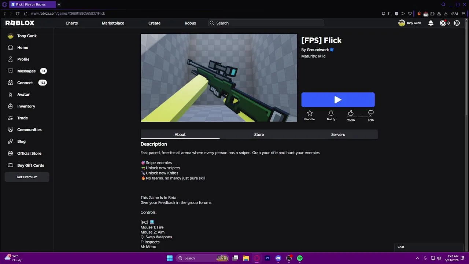469x264 pixels.
Task: Click the browser snapshot selection icon
Action: pyautogui.click(x=390, y=14)
